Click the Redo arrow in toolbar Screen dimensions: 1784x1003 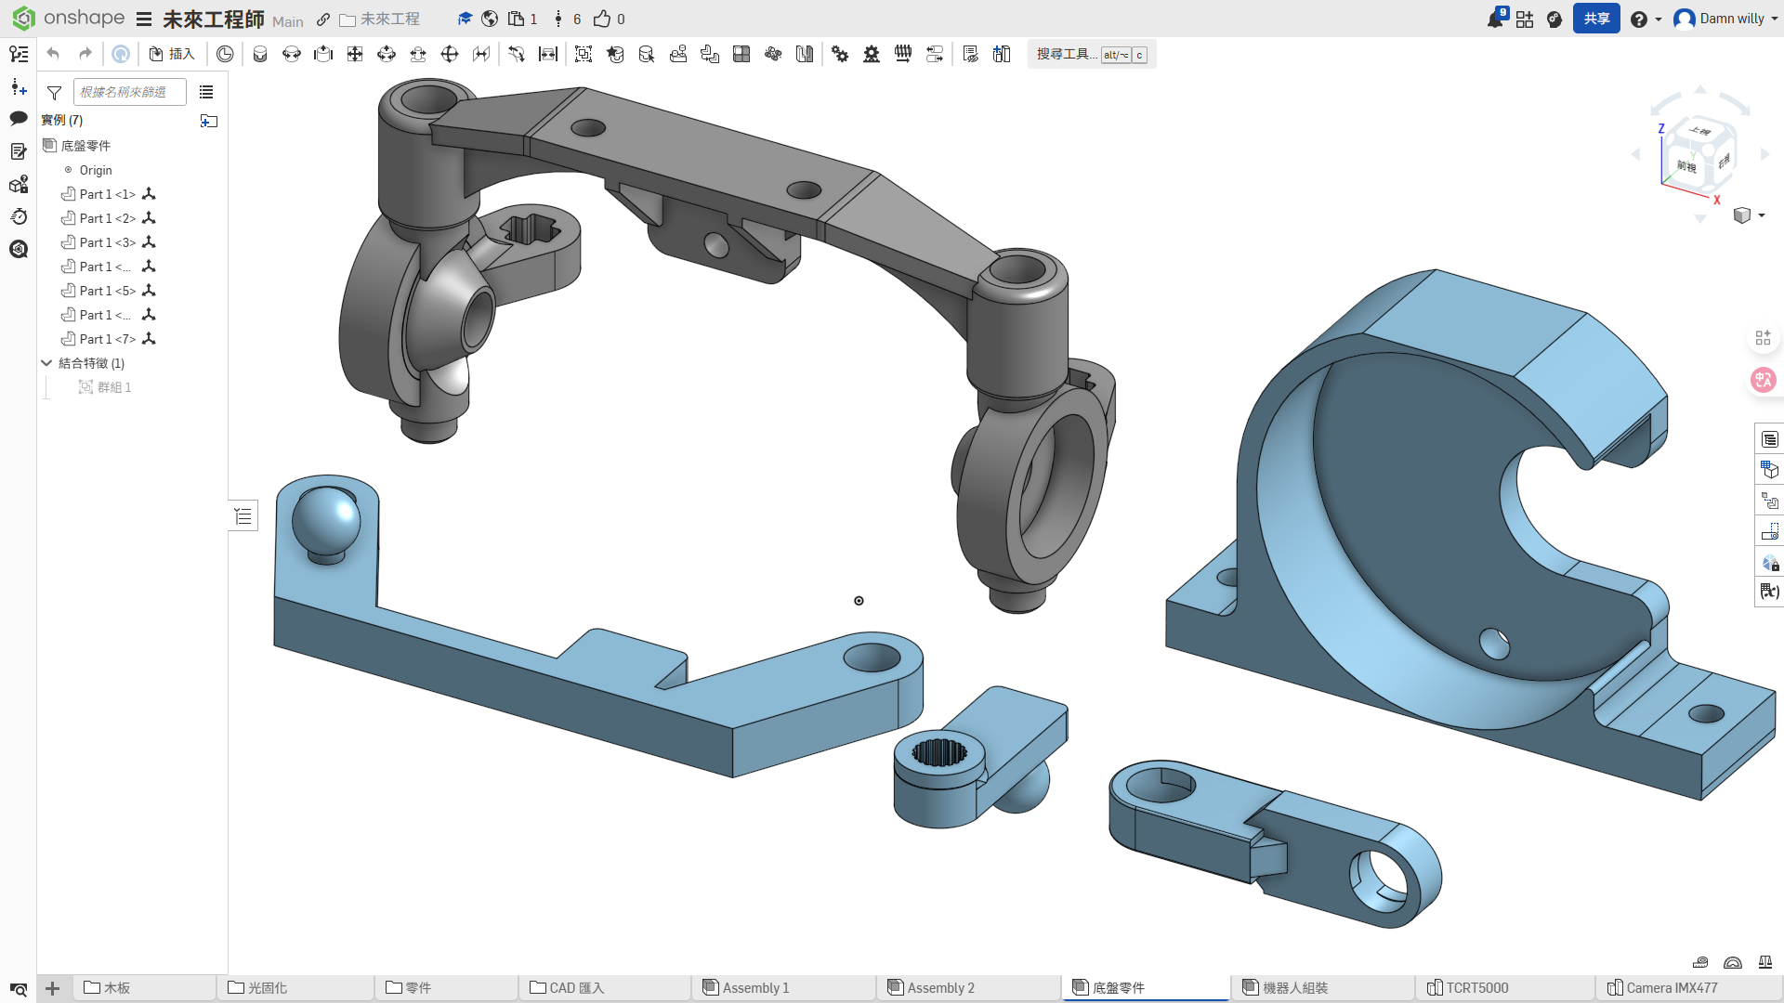(85, 54)
